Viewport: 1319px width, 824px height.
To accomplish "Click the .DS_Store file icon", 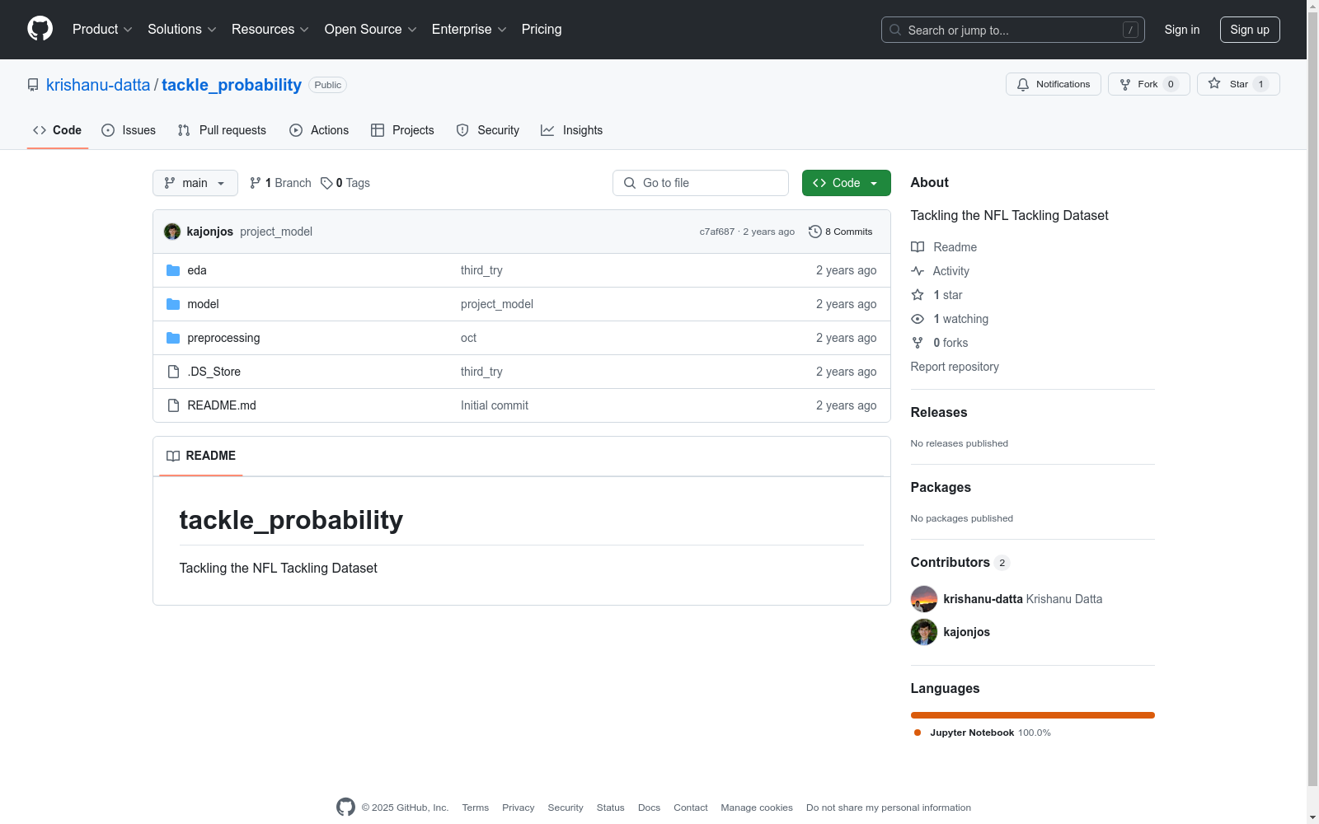I will (x=173, y=372).
